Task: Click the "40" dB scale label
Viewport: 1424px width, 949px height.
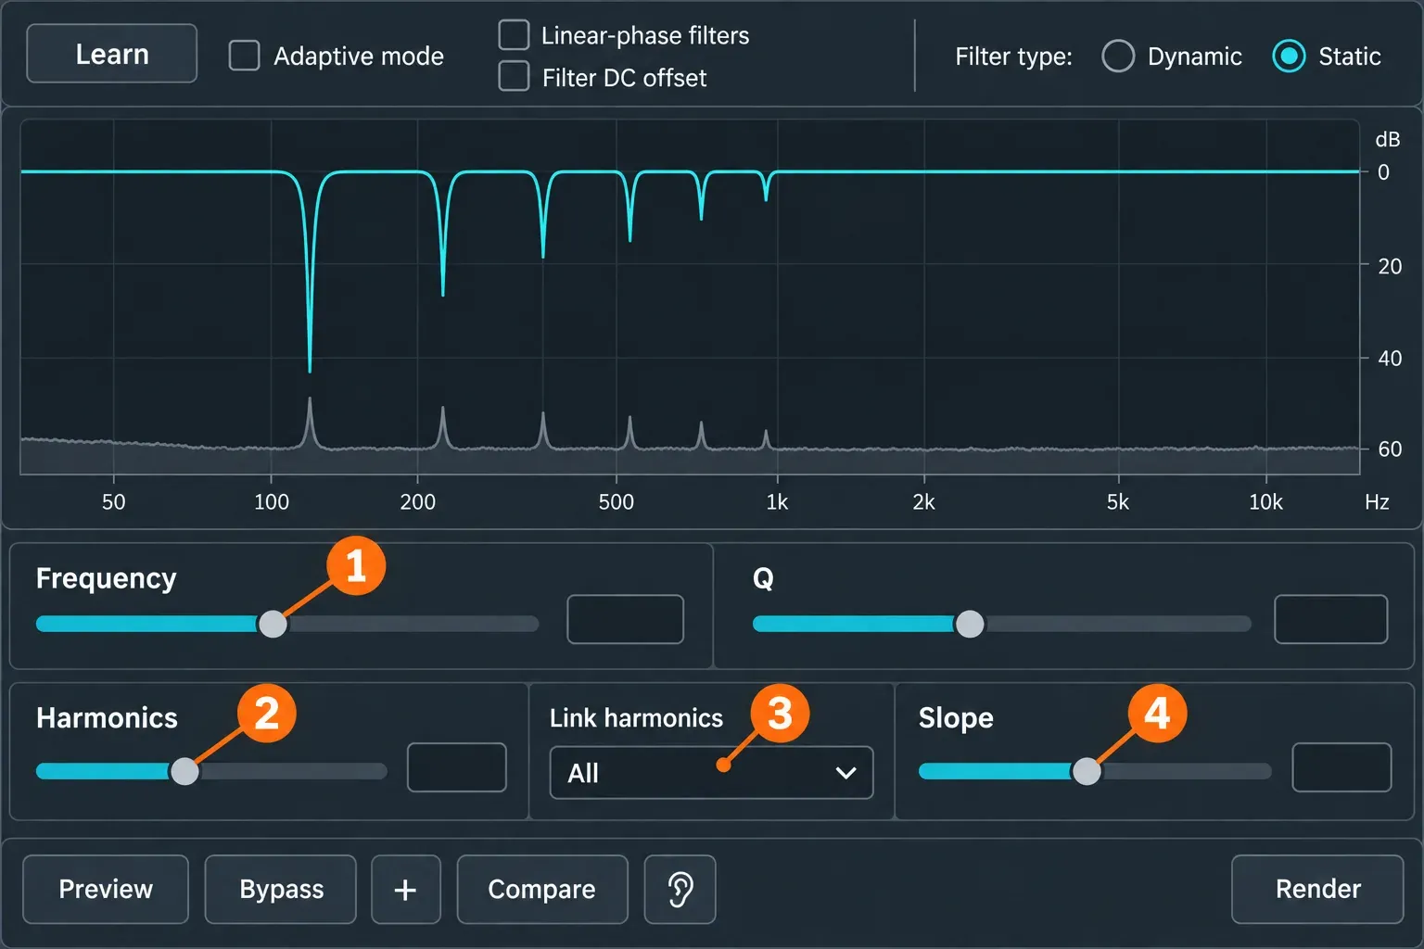Action: (x=1390, y=359)
